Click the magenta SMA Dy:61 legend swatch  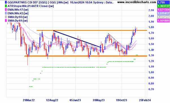6,21
